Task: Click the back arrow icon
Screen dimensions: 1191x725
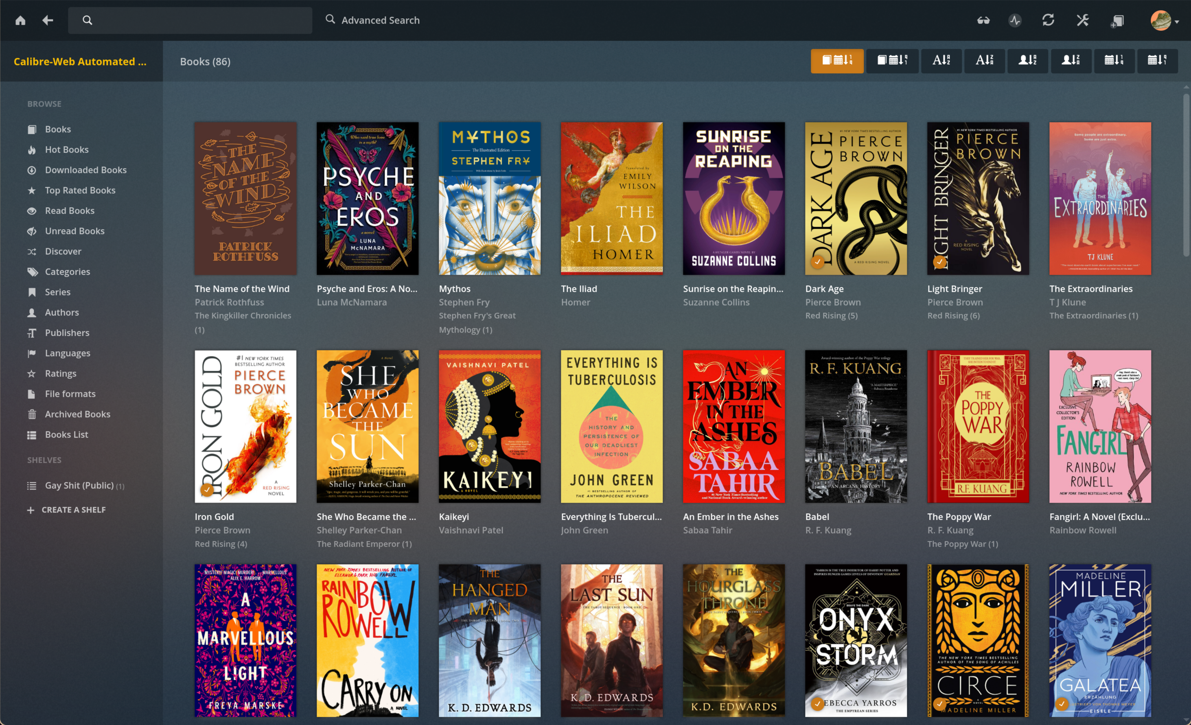Action: pos(47,20)
